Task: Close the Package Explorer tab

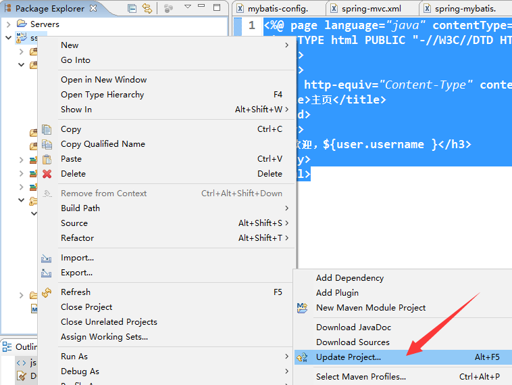Action: point(93,8)
